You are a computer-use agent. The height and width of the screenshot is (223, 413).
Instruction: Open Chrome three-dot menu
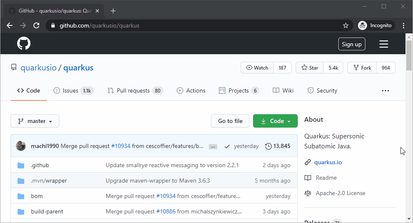click(403, 25)
